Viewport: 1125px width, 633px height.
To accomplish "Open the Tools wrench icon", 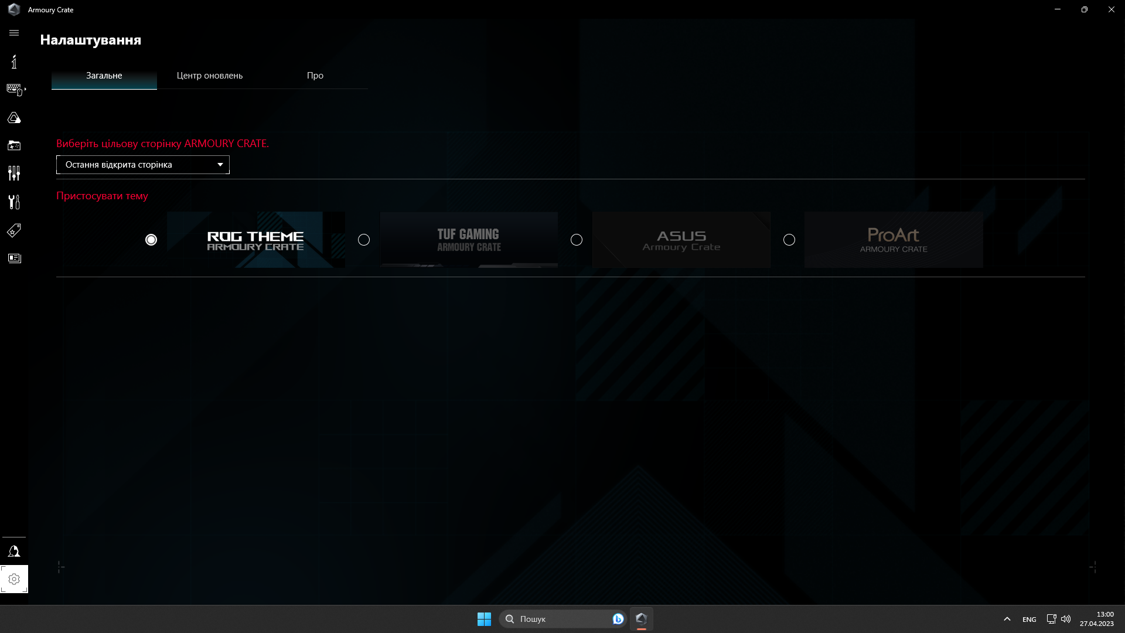I will 14,202.
